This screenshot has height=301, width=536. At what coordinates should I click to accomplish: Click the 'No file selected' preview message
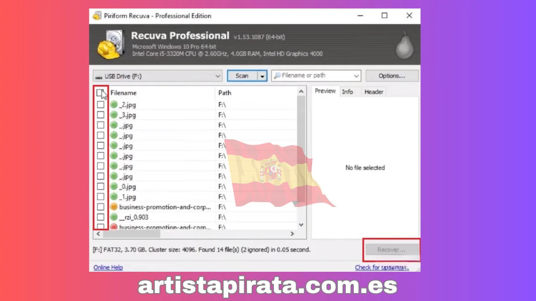(365, 168)
